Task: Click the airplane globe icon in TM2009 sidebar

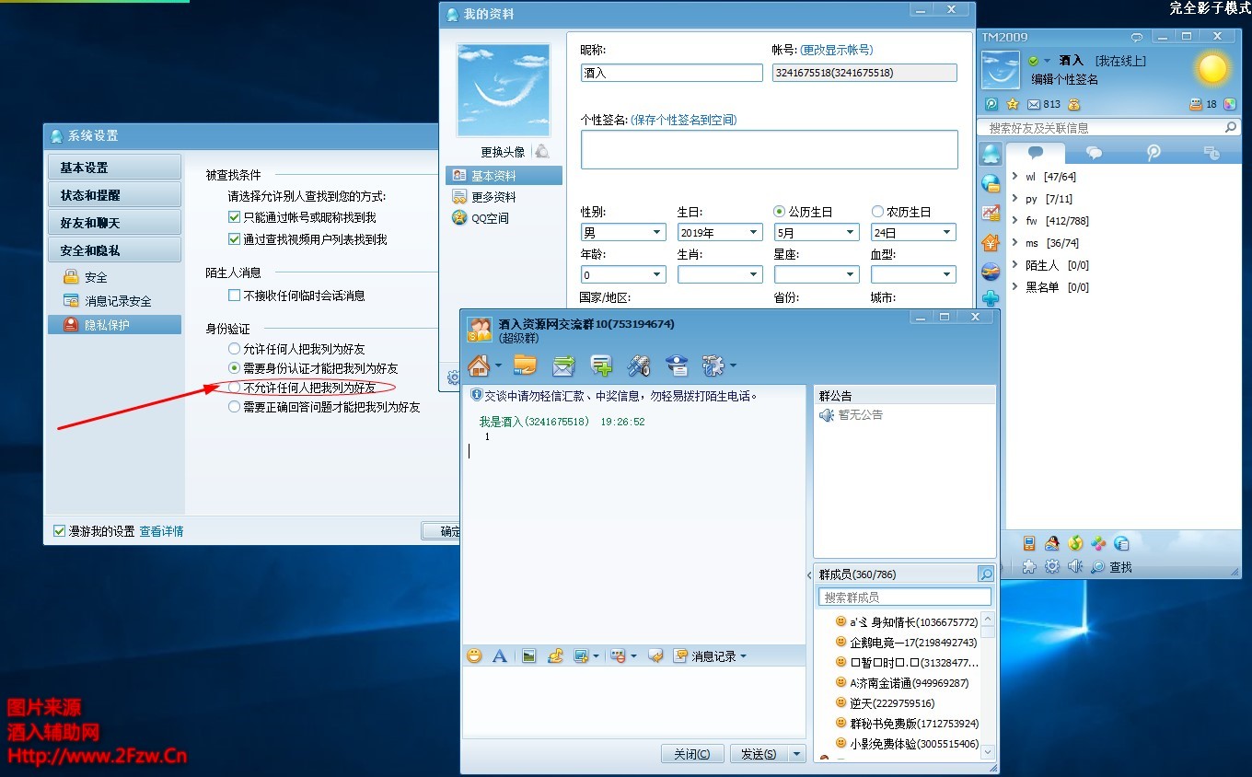Action: [x=991, y=271]
